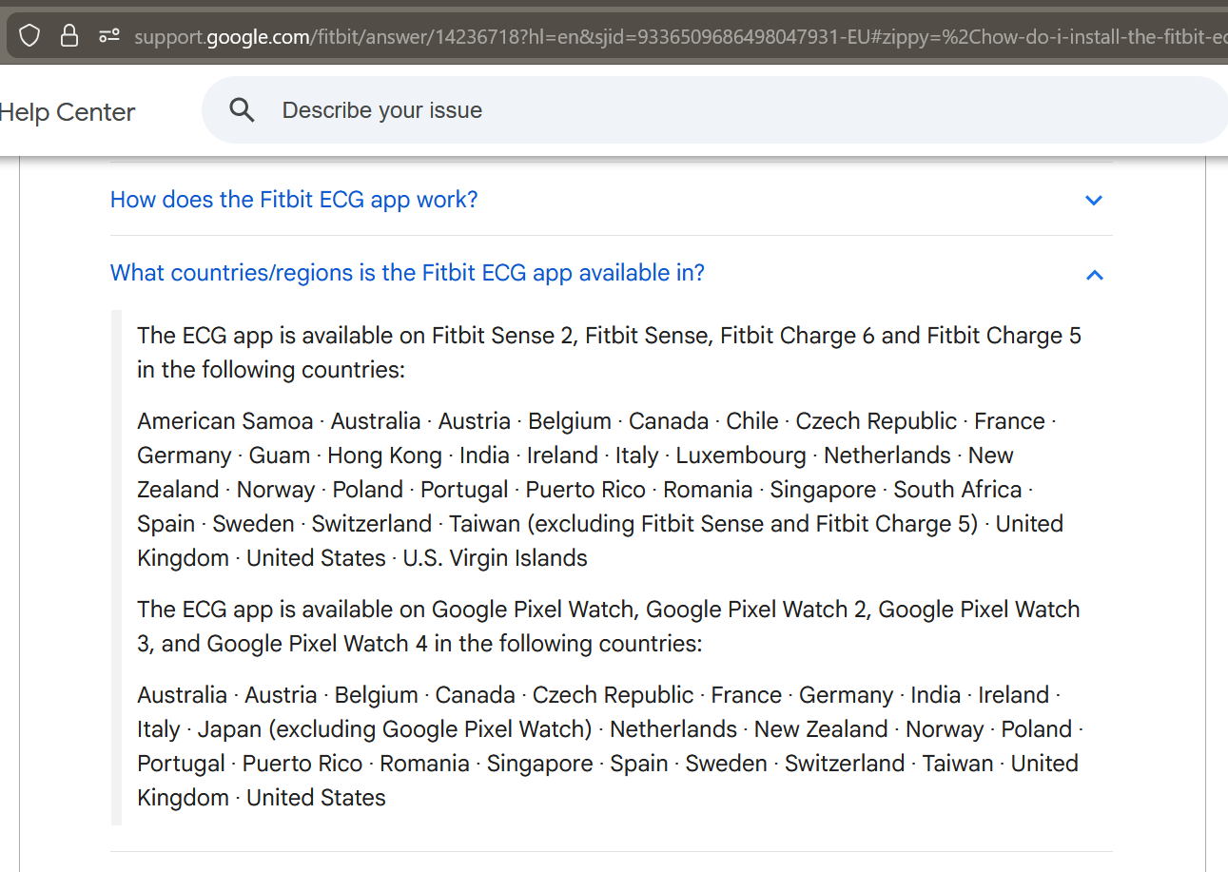Click "American Samoa" in the Fitbit country list

coord(224,421)
